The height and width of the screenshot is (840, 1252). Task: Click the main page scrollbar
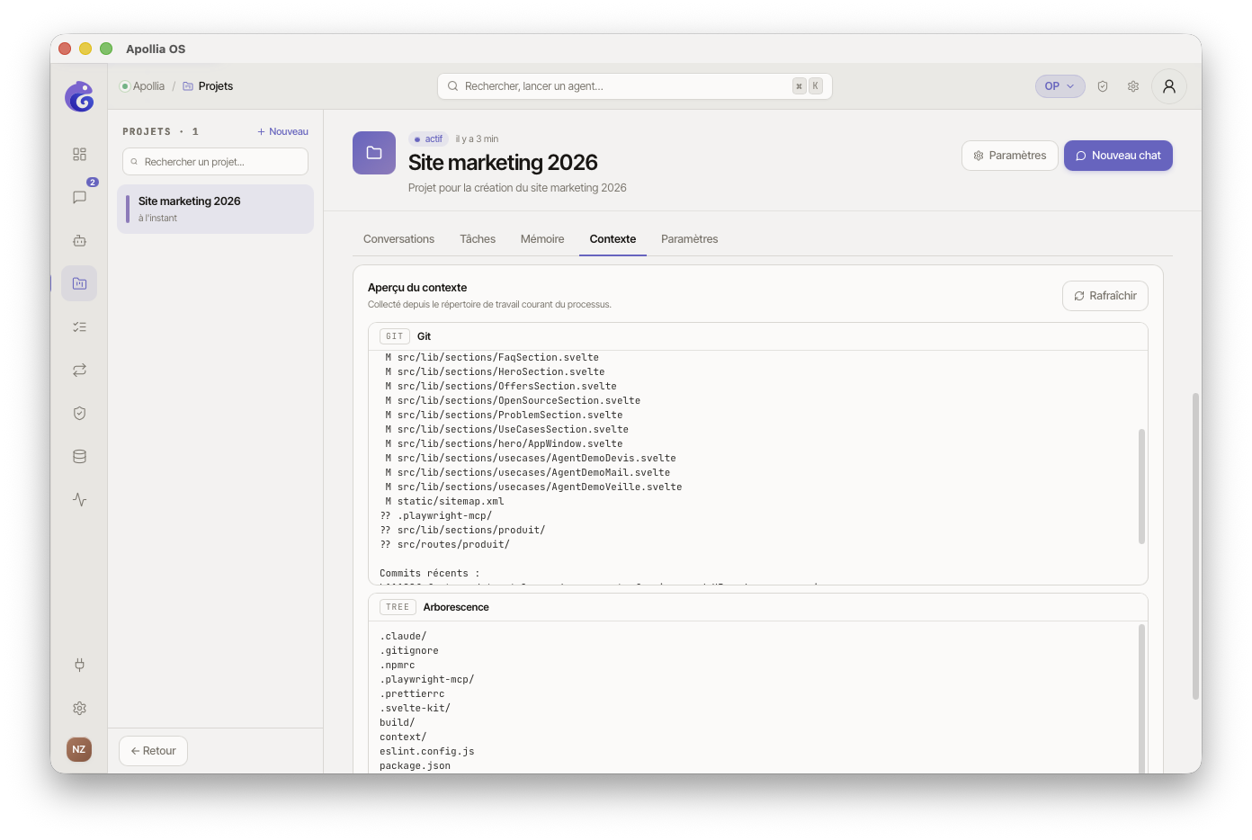(1195, 546)
